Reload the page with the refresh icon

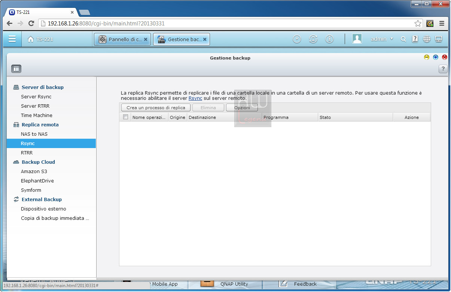(31, 23)
